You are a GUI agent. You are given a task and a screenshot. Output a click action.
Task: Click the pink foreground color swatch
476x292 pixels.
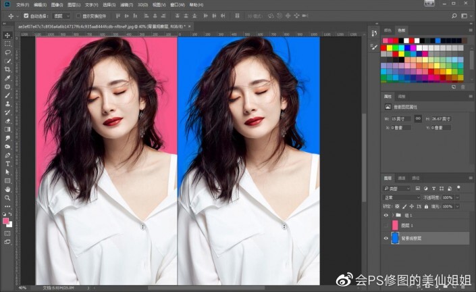pos(6,221)
